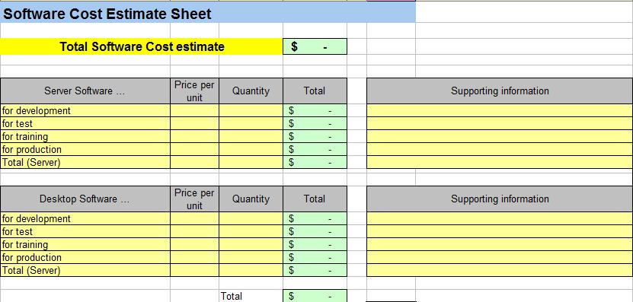Screen dimensions: 633x302
Task: Click Total cell for Server production row
Action: pos(315,149)
